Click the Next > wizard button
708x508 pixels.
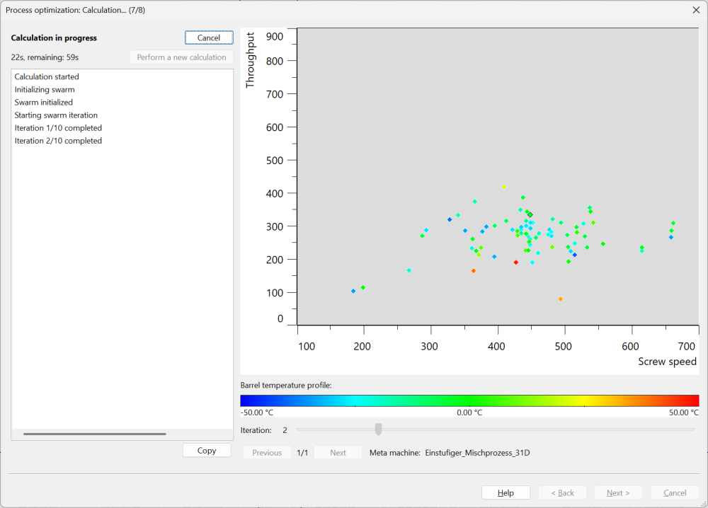618,492
